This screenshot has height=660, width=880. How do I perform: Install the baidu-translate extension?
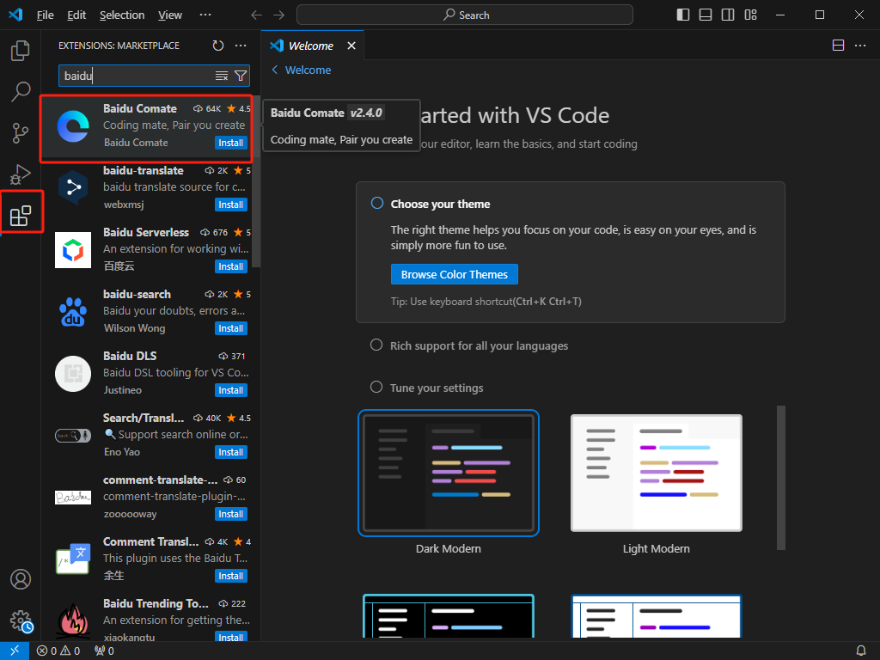(231, 205)
